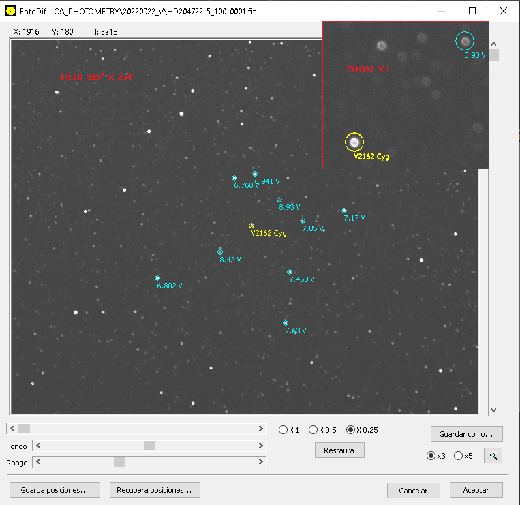The width and height of the screenshot is (520, 505).
Task: Click the Rango slider left arrow
Action: coord(38,462)
